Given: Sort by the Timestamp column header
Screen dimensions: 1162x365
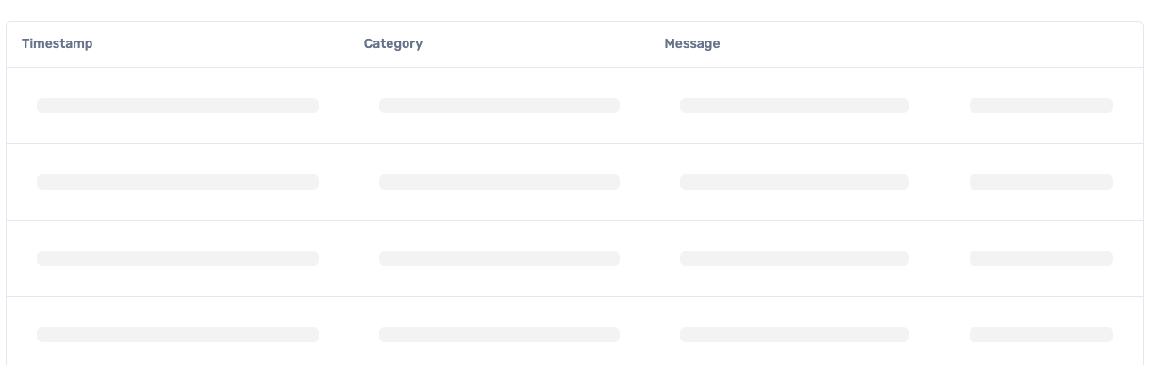Looking at the screenshot, I should [x=57, y=44].
